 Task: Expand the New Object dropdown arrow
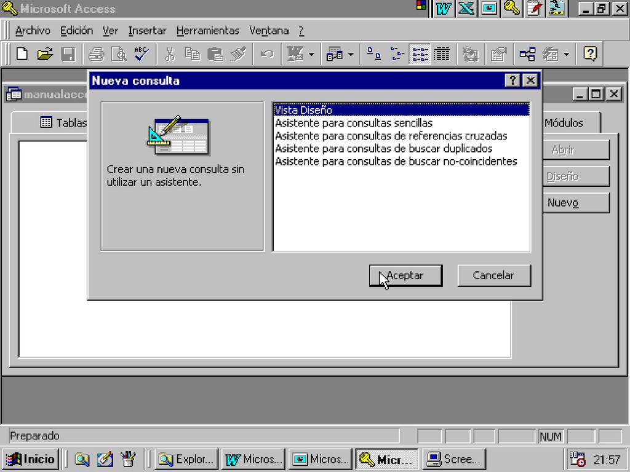click(567, 54)
